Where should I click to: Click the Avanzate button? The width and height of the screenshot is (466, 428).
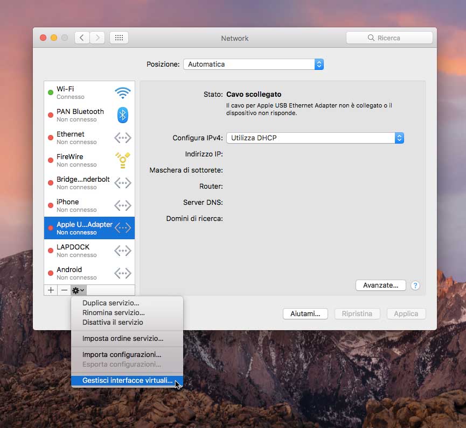381,286
